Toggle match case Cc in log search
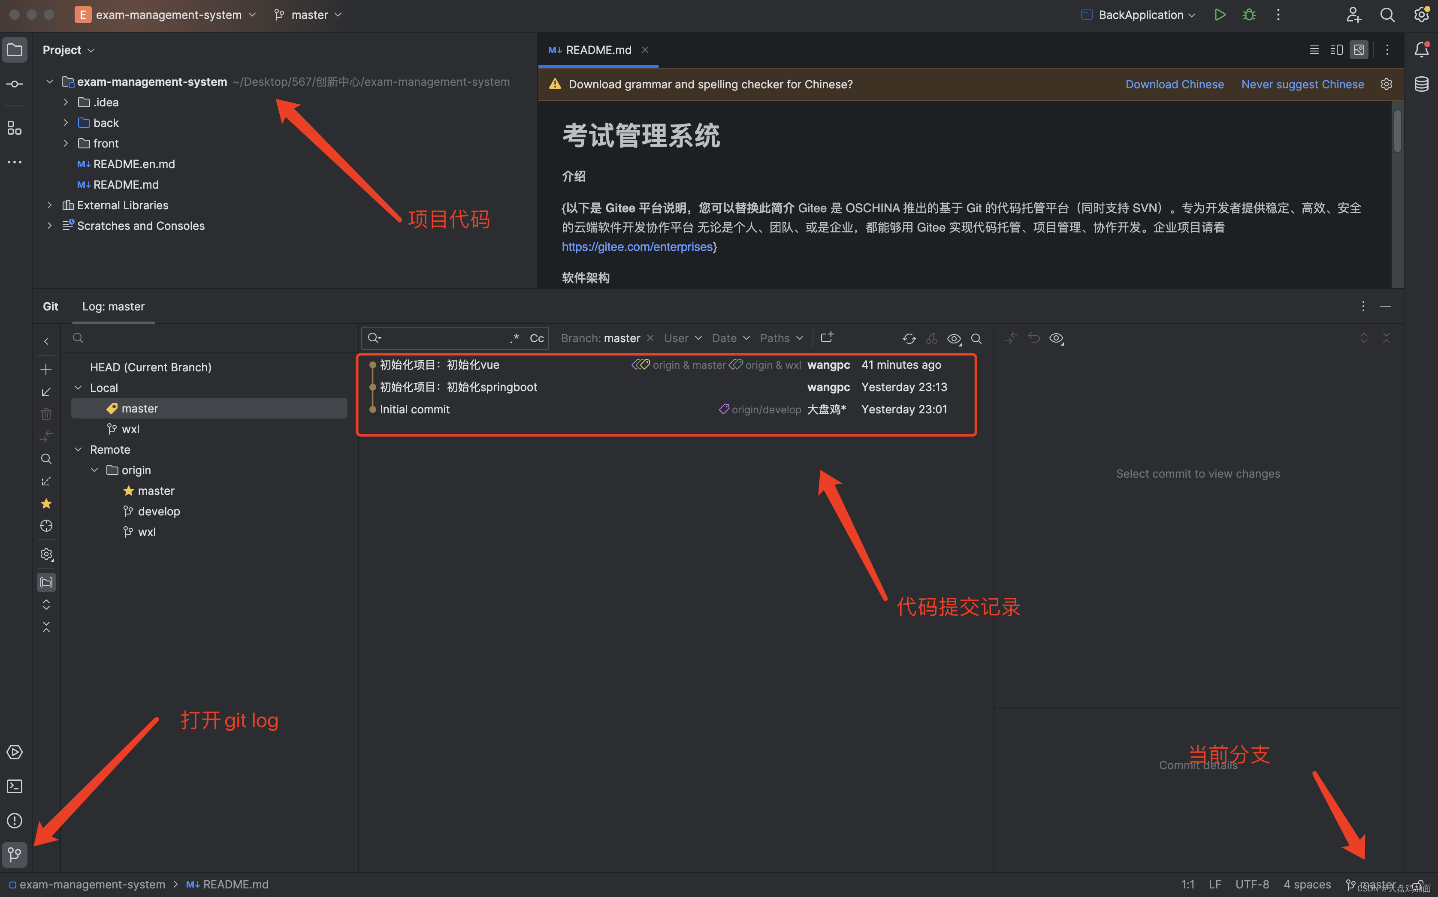 click(x=537, y=338)
